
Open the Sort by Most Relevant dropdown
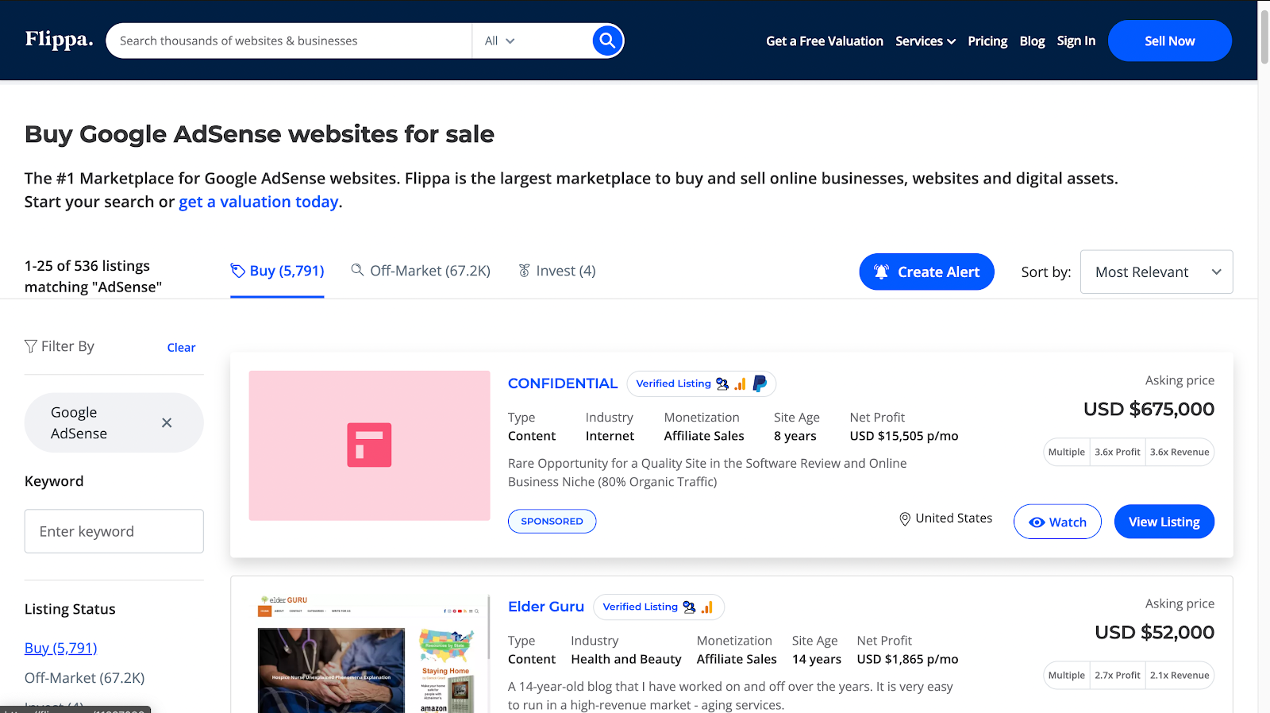coord(1156,272)
